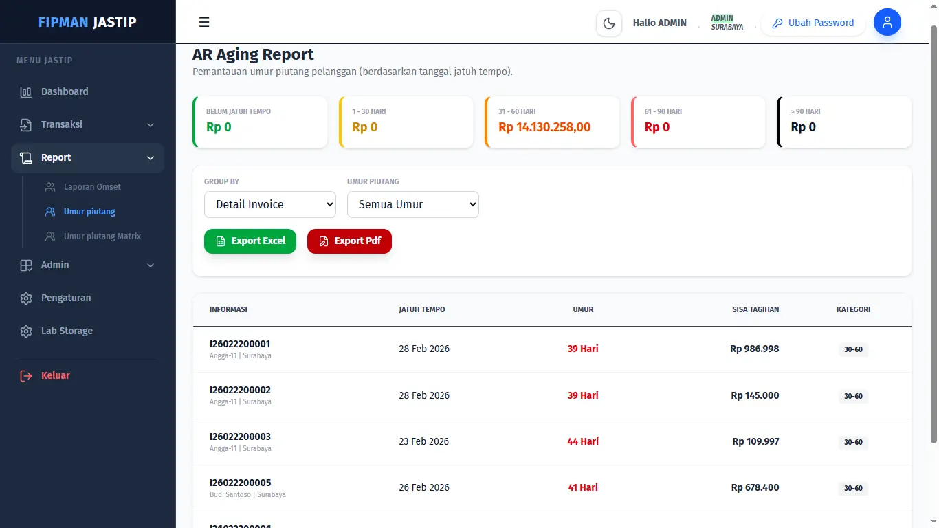Screen dimensions: 939x528
Task: Click the Keluar logout icon
Action: 26,375
